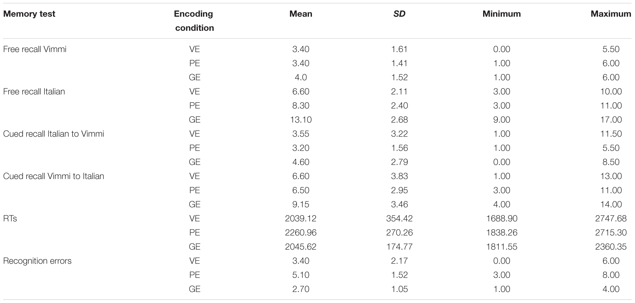
Task: Select the SD value 354.42
Action: [x=399, y=219]
